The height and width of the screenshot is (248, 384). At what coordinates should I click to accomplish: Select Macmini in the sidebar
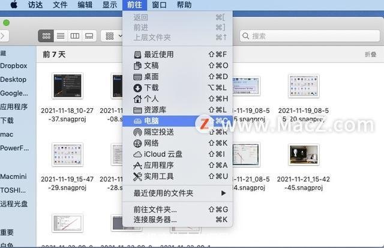(13, 177)
